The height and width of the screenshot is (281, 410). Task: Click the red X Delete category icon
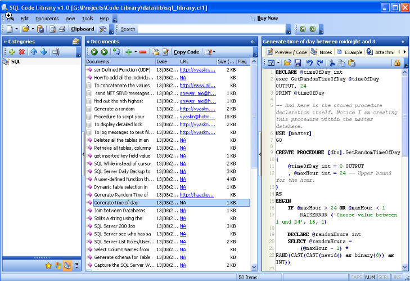click(22, 52)
